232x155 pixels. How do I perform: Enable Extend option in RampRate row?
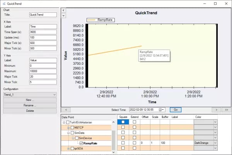[134, 143]
